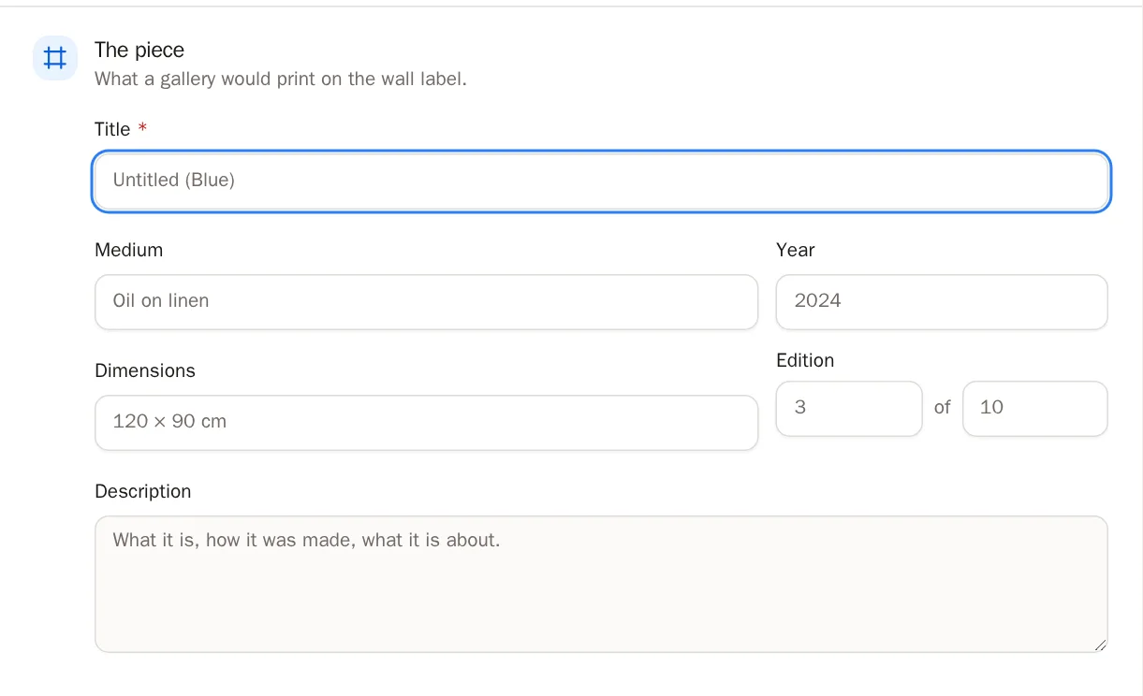Click the "of" text between Edition fields
Viewport: 1143px width, 696px height.
coord(942,408)
